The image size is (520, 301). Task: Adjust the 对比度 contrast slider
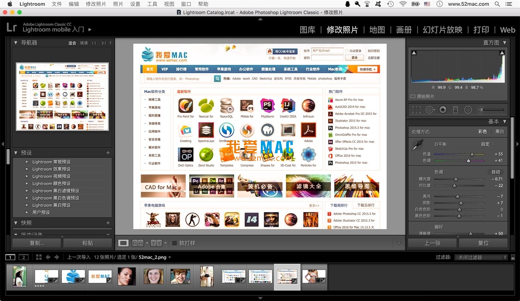click(x=455, y=185)
